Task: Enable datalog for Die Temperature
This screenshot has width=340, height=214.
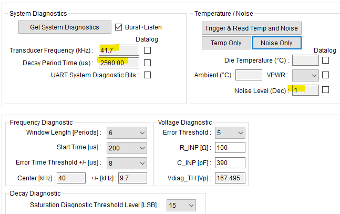Action: coord(325,60)
